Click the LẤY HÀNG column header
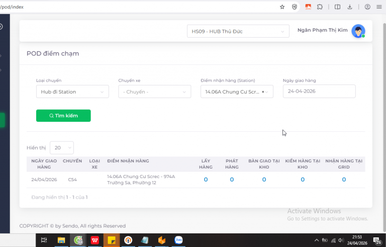Image resolution: width=386 pixels, height=247 pixels. [206, 164]
